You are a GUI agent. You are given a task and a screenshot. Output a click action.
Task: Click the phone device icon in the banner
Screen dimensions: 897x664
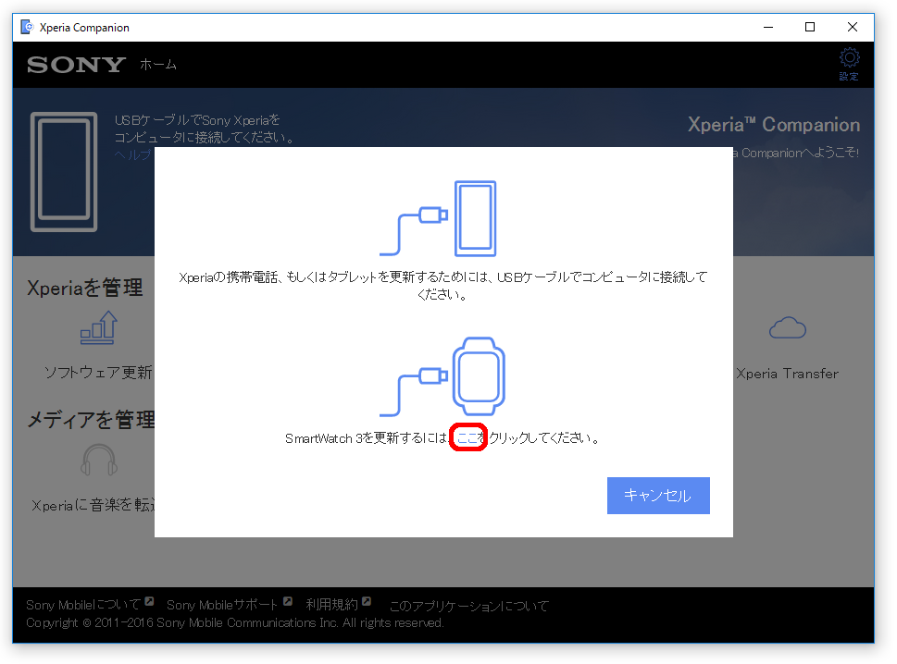click(x=64, y=171)
